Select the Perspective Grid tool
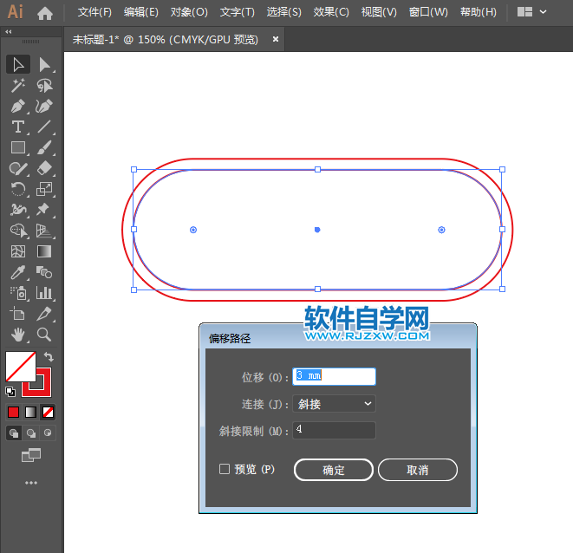Image resolution: width=573 pixels, height=553 pixels. coord(44,231)
